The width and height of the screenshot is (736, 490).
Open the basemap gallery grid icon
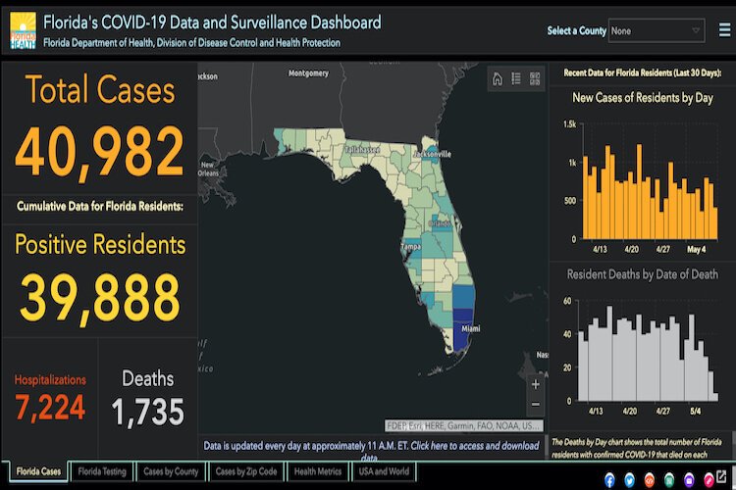point(535,79)
